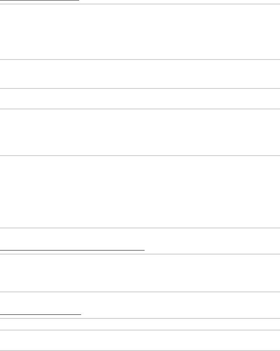Click the blank area just above the longest underline
280x351 pixels.
tap(140, 239)
